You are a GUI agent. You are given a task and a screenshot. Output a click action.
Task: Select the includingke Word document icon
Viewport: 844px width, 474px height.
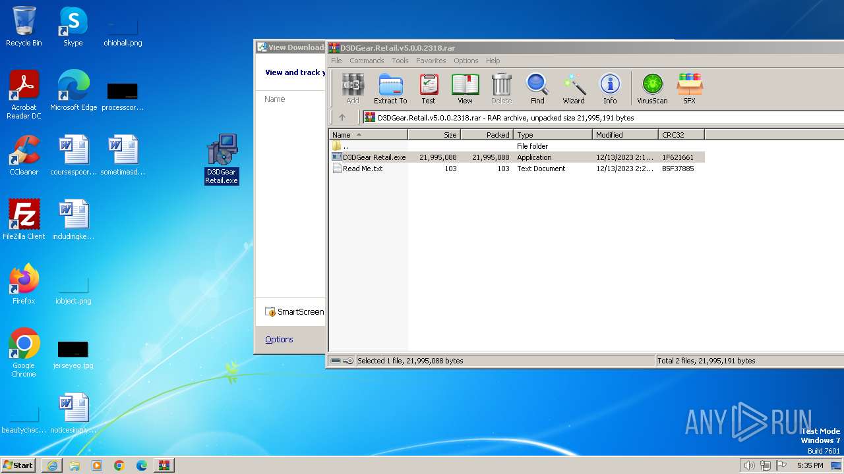tap(73, 220)
